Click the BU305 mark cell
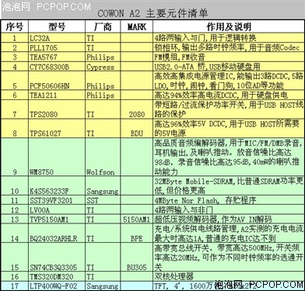Viewport: 305px width, 291px height. tap(137, 258)
